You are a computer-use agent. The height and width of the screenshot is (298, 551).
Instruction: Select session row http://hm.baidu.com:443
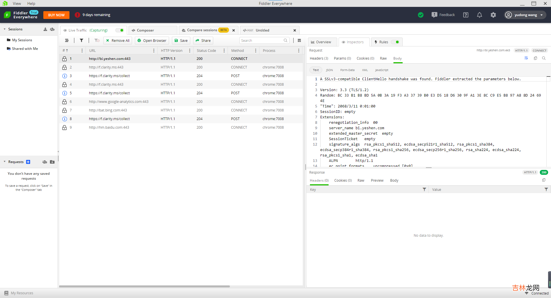coord(181,128)
